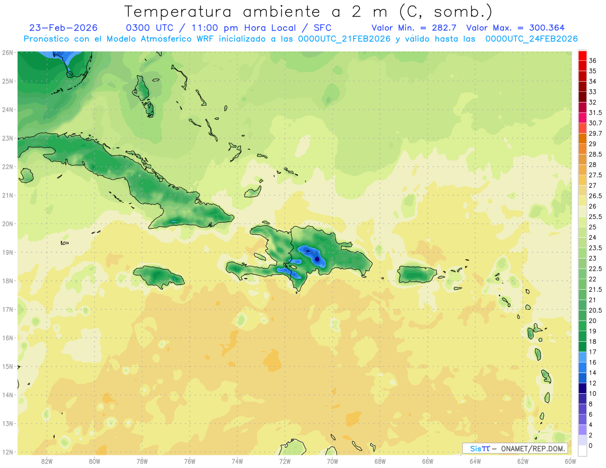This screenshot has width=606, height=468.
Task: Pick the swatch between 27.5 and 28
Action: (x=582, y=170)
